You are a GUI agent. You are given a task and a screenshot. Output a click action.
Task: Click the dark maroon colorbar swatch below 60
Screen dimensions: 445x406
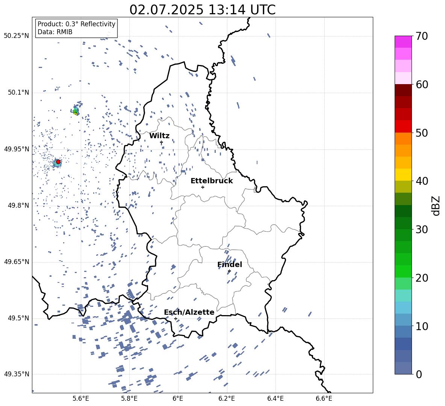(x=403, y=91)
